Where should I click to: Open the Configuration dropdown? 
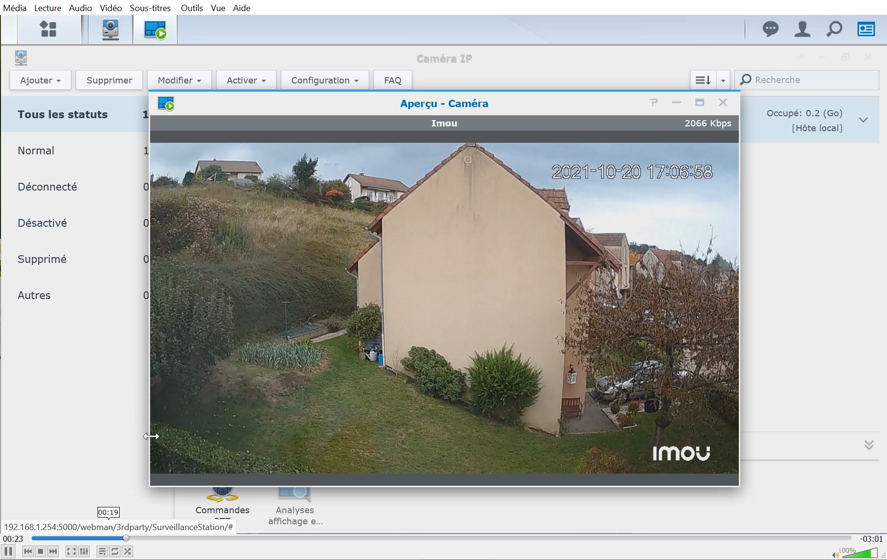pyautogui.click(x=325, y=80)
